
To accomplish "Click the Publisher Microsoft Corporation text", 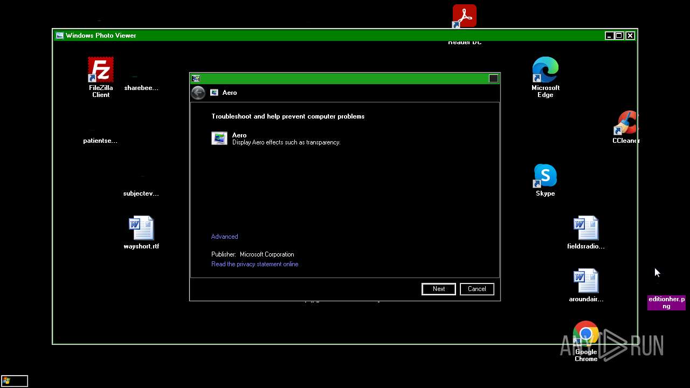I will click(x=253, y=254).
